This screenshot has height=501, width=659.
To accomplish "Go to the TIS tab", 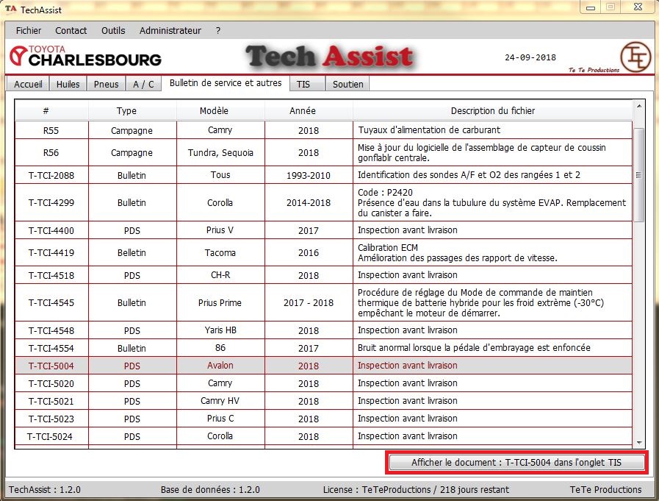I will point(303,85).
